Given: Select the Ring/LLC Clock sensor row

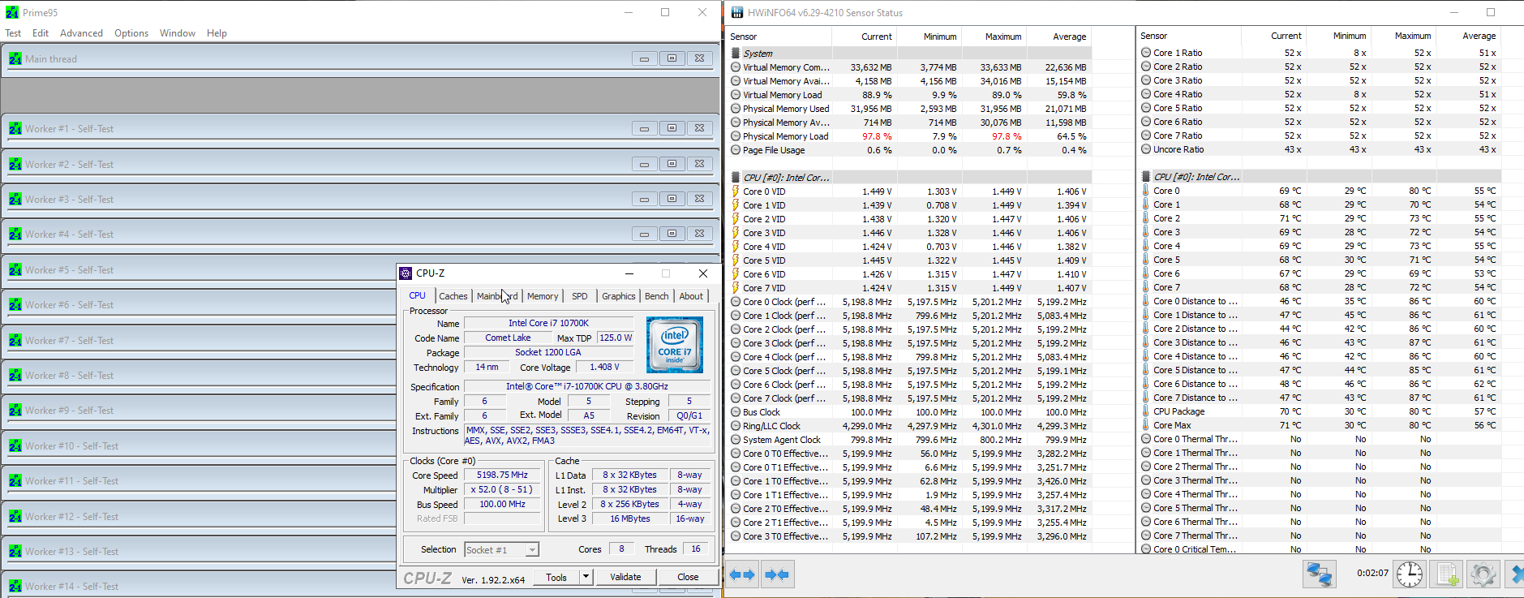Looking at the screenshot, I should pyautogui.click(x=909, y=426).
